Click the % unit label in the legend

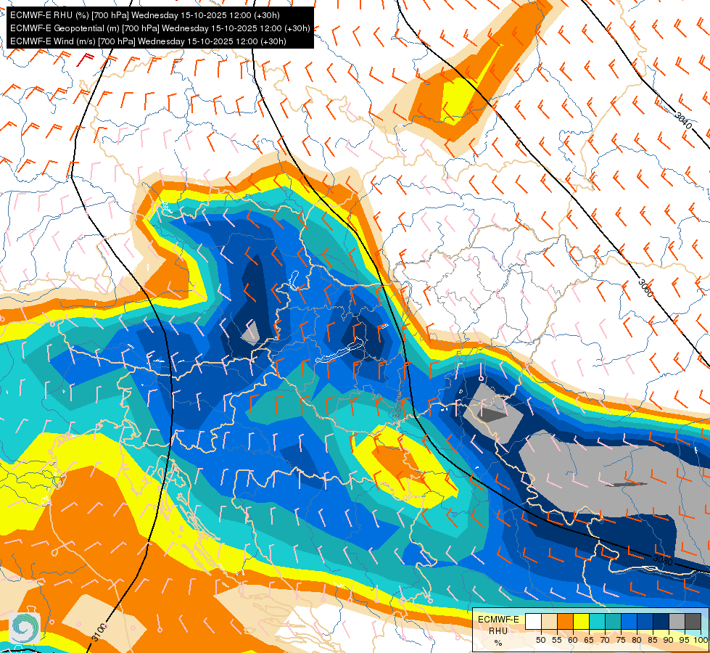[498, 643]
